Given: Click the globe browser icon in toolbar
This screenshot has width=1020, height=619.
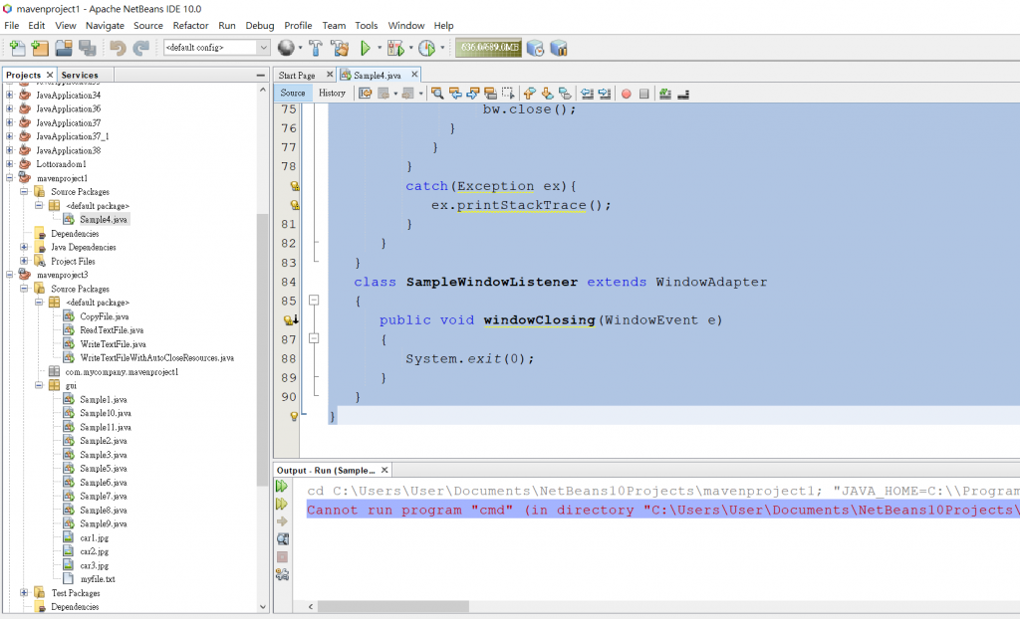Looking at the screenshot, I should [286, 48].
